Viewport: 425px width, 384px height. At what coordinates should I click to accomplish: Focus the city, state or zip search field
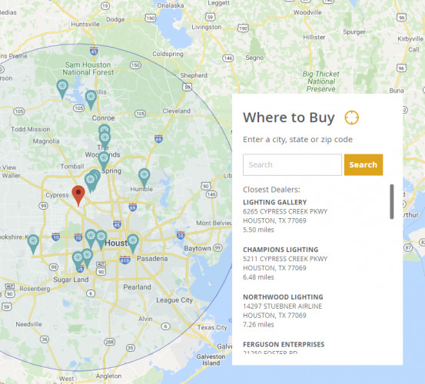[292, 164]
